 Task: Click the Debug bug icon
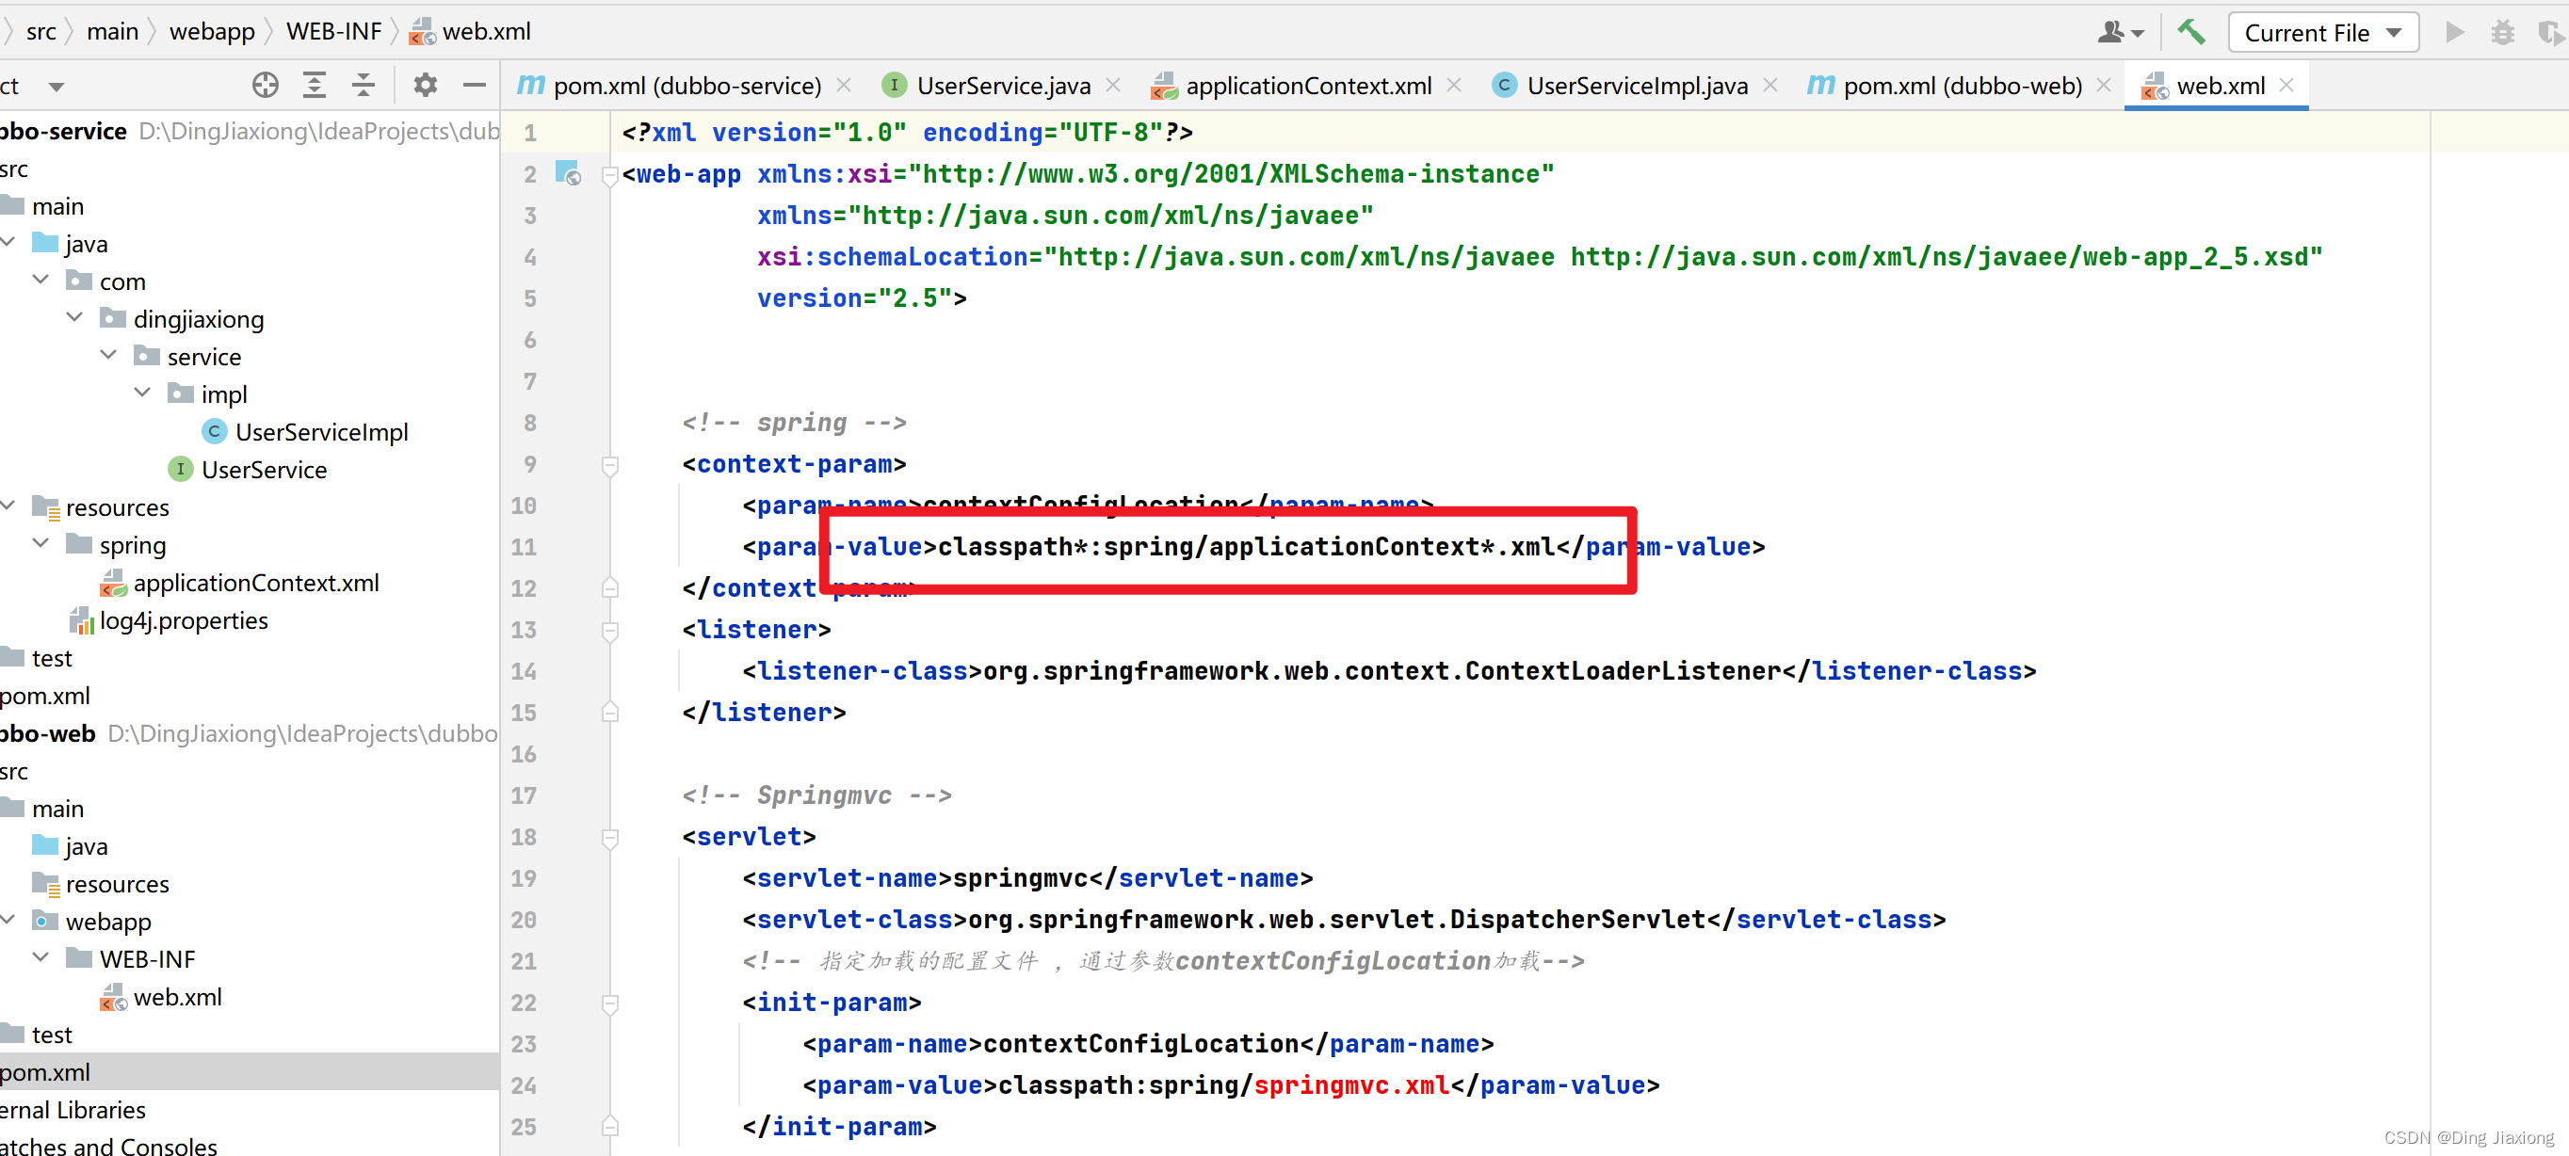(x=2502, y=32)
